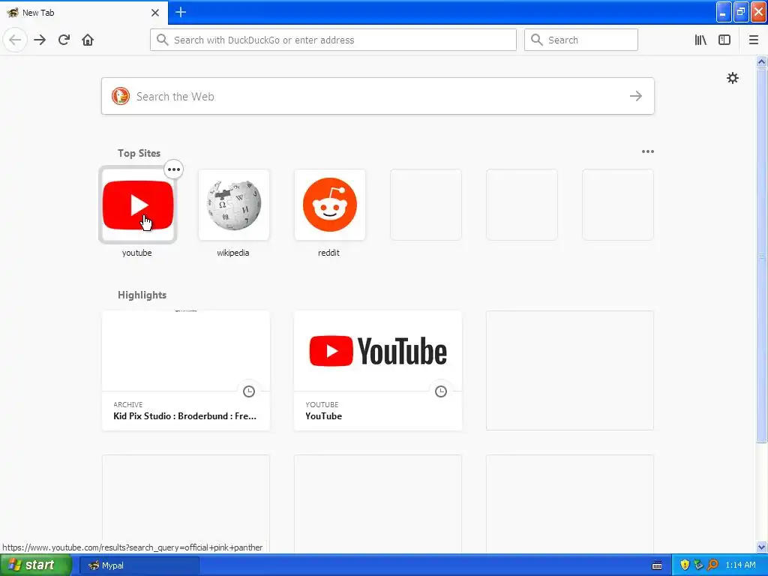Click the vertical scrollbar thumb

pos(762,255)
